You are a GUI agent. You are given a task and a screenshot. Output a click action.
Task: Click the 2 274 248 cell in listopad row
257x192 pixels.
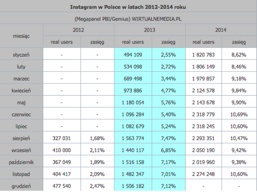pyautogui.click(x=203, y=173)
